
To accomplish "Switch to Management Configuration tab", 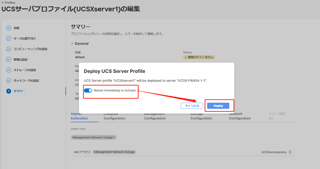I will 155,116.
